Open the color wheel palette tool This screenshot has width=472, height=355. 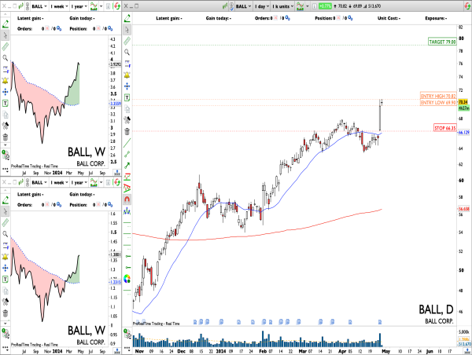(127, 279)
